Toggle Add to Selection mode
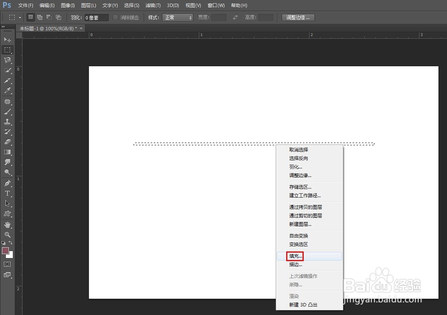Image resolution: width=447 pixels, height=315 pixels. click(x=39, y=17)
